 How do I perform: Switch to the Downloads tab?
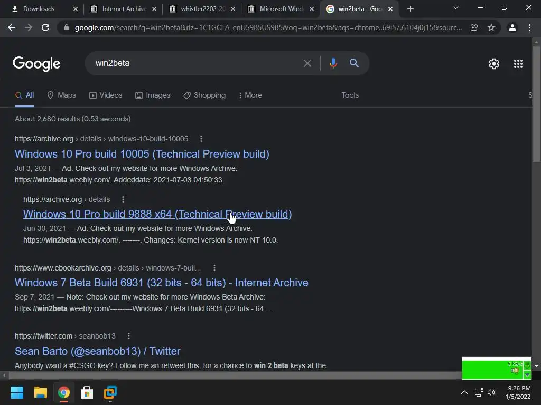pos(39,9)
